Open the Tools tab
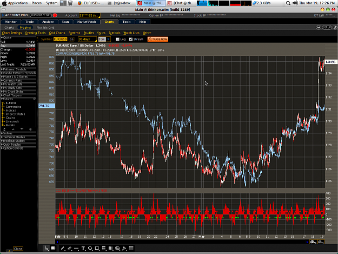The image size is (338, 254). [x=127, y=22]
